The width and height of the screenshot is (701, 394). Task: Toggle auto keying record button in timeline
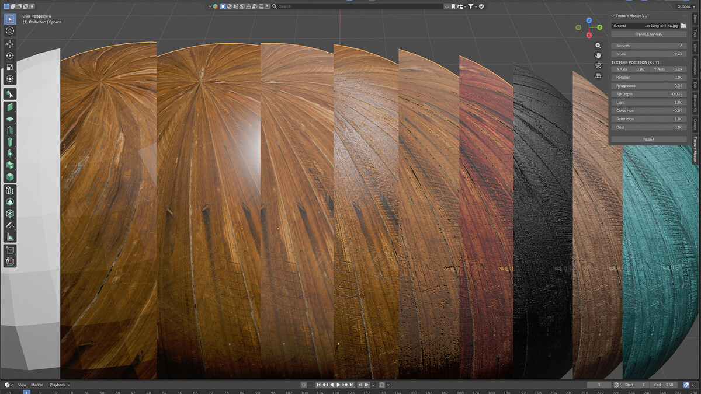pyautogui.click(x=304, y=385)
